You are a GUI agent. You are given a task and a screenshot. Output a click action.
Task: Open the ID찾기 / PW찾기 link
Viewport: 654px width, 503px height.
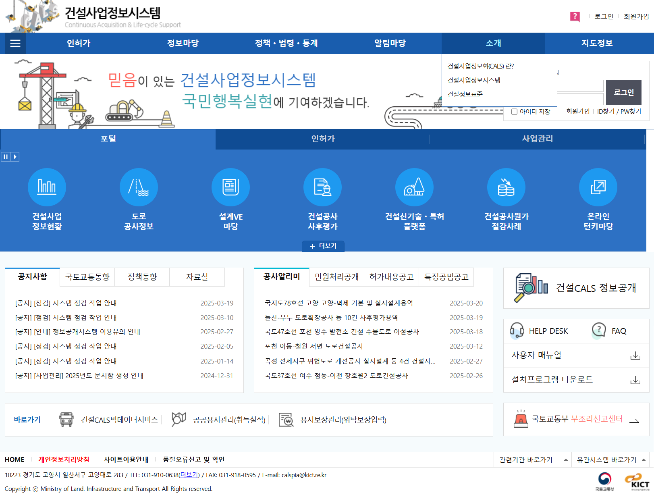(619, 112)
